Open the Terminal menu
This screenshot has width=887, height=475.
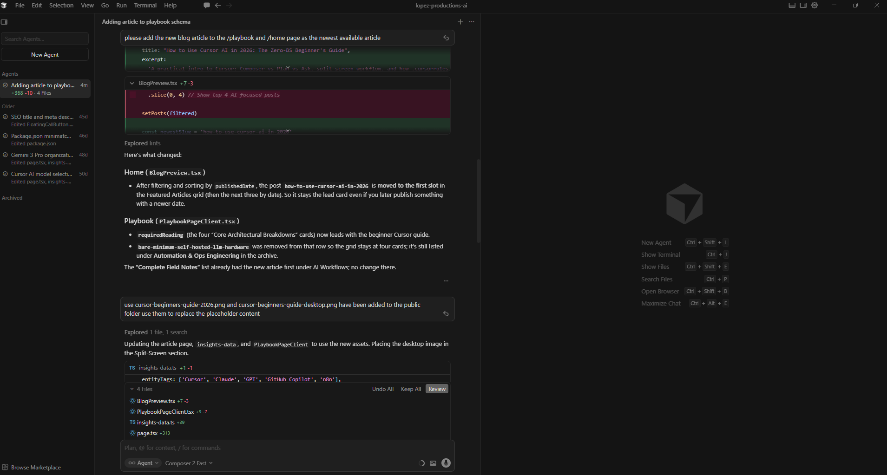coord(145,6)
